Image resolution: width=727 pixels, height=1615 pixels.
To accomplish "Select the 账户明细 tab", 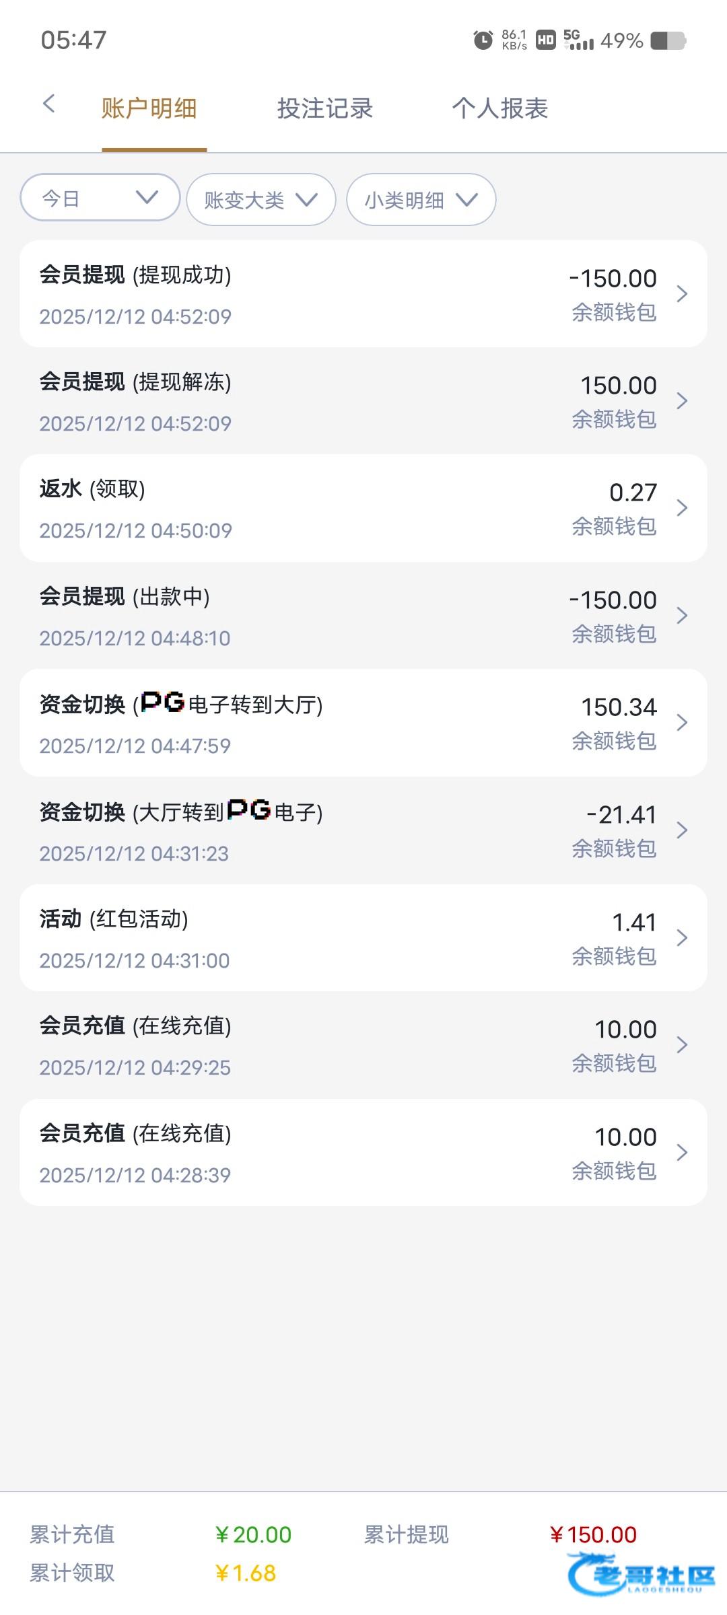I will pos(149,108).
